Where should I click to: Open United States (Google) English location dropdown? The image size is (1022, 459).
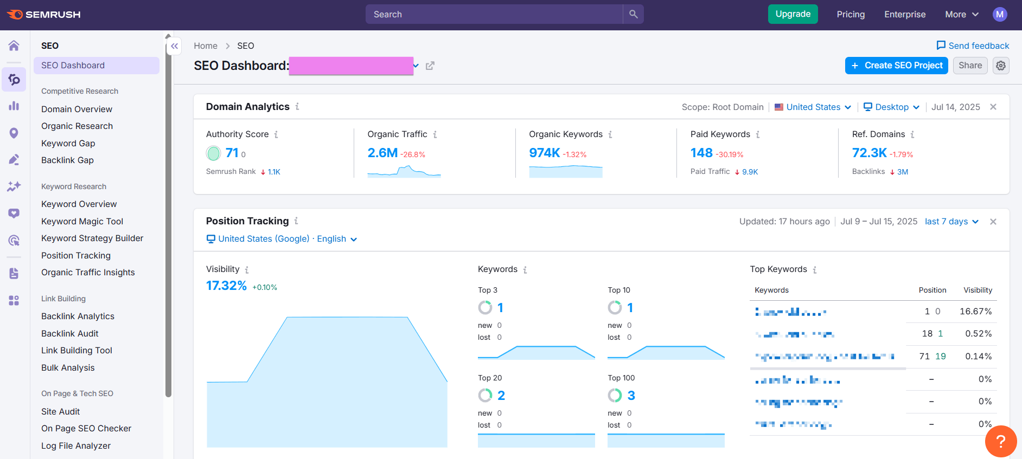pos(282,239)
